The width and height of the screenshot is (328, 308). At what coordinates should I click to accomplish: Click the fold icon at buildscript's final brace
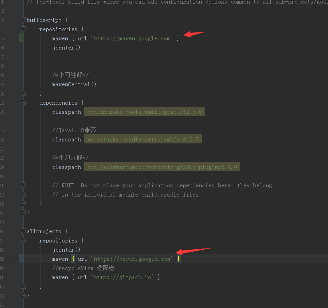click(23, 212)
